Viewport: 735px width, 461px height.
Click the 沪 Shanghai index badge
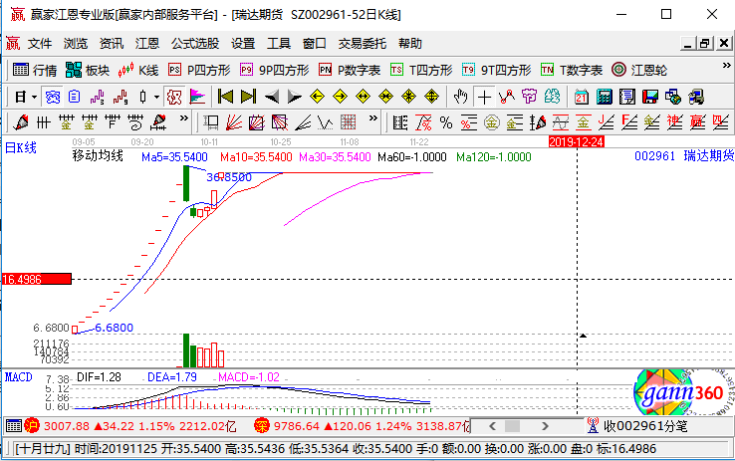[x=32, y=425]
